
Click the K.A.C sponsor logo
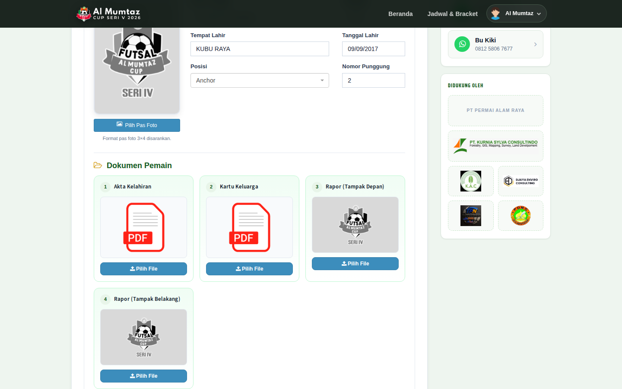pos(471,181)
